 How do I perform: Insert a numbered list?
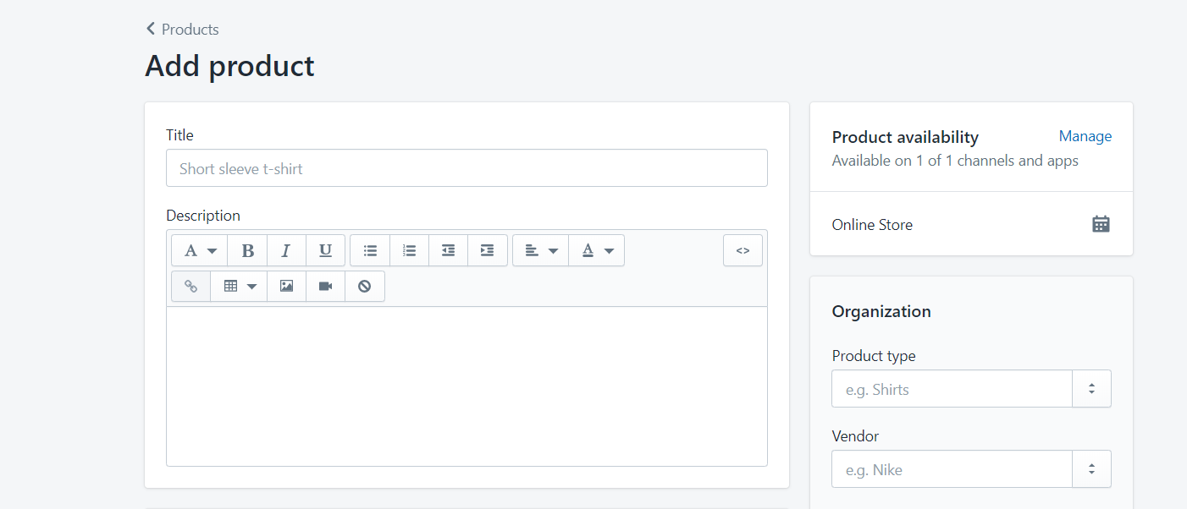pyautogui.click(x=409, y=251)
